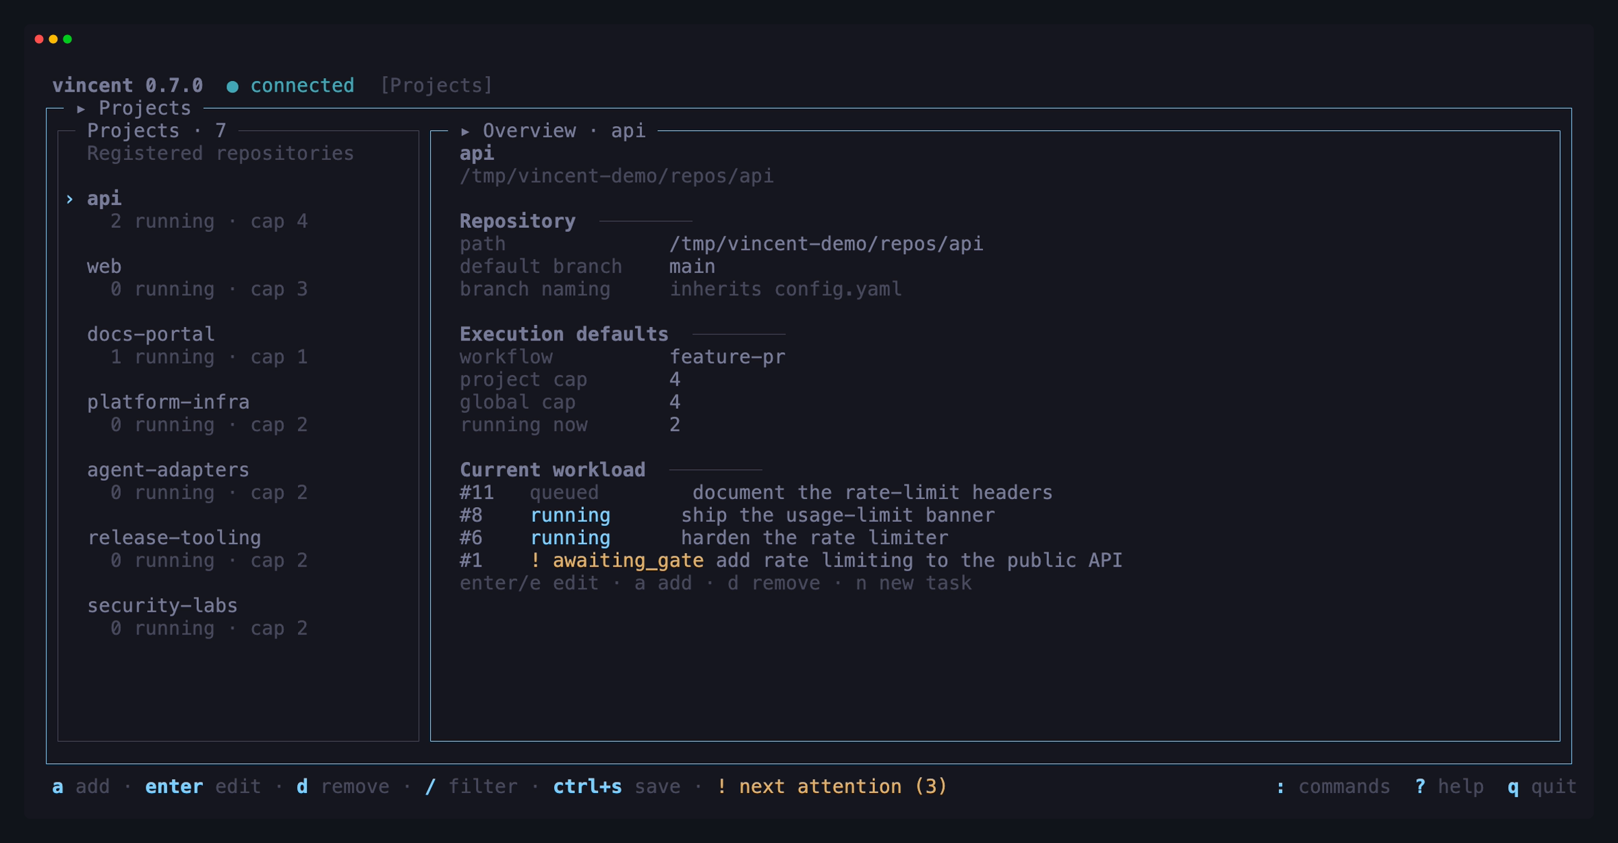Open task #1 add rate limiting to public API

click(x=791, y=560)
